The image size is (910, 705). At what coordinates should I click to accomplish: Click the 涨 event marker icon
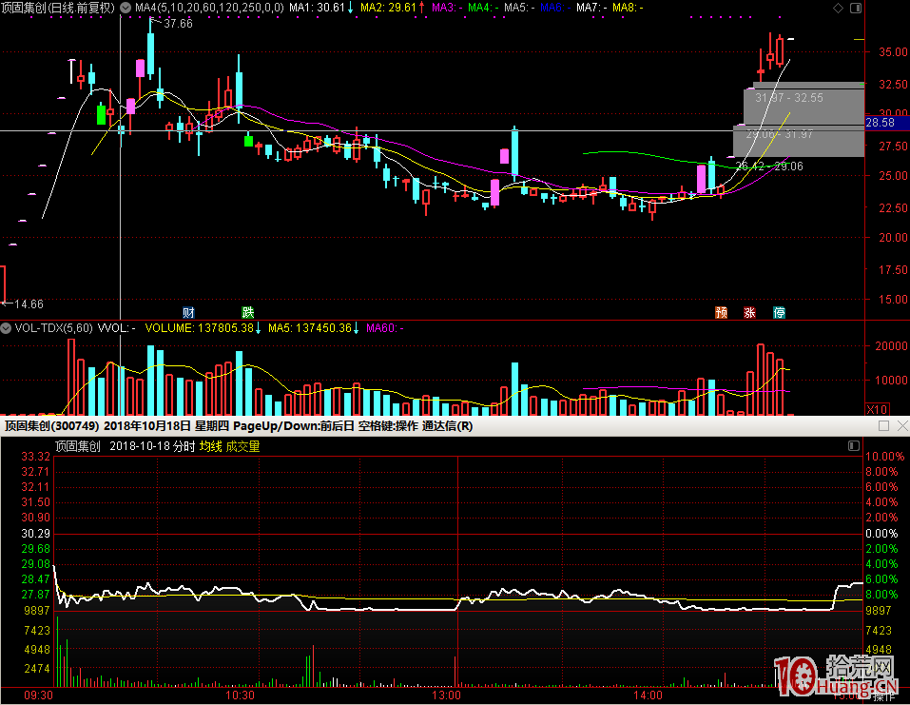pos(750,312)
